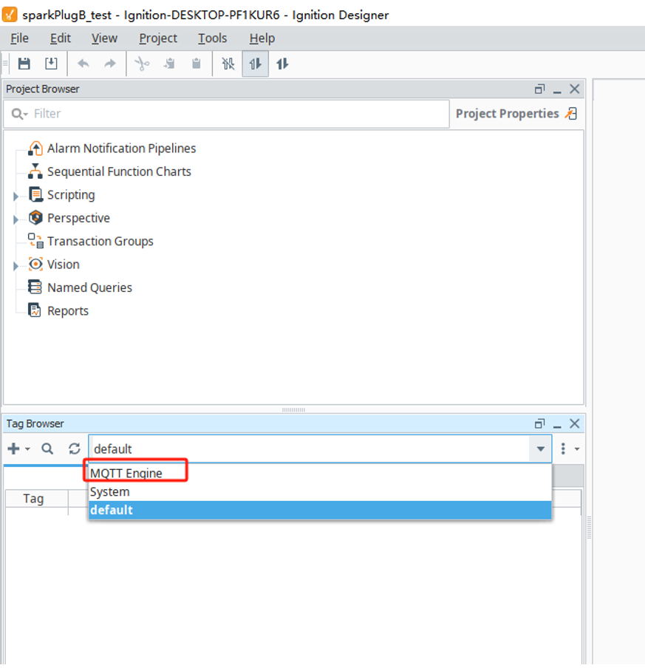The width and height of the screenshot is (645, 668).
Task: Collapse the tag provider dropdown arrow
Action: tap(541, 449)
